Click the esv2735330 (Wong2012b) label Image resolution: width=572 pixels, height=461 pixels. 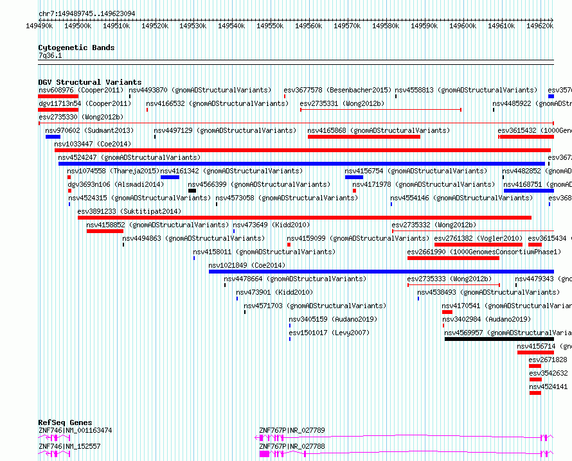pyautogui.click(x=81, y=117)
